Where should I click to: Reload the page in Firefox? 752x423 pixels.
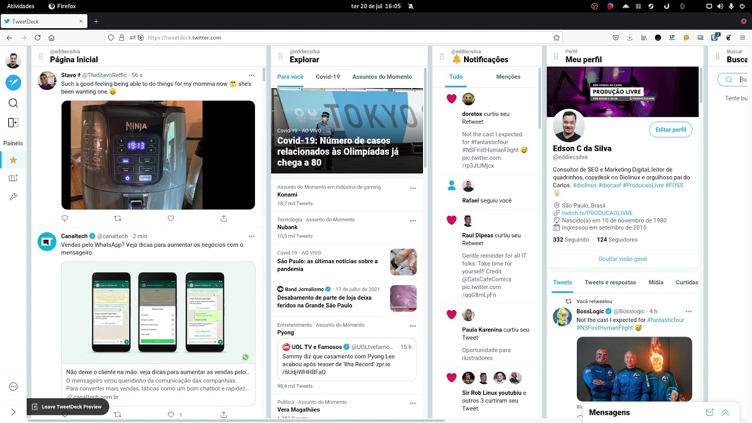tap(38, 38)
